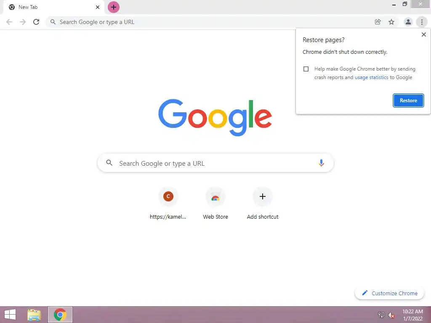Dismiss the Restore pages popup
The image size is (431, 323).
424,34
